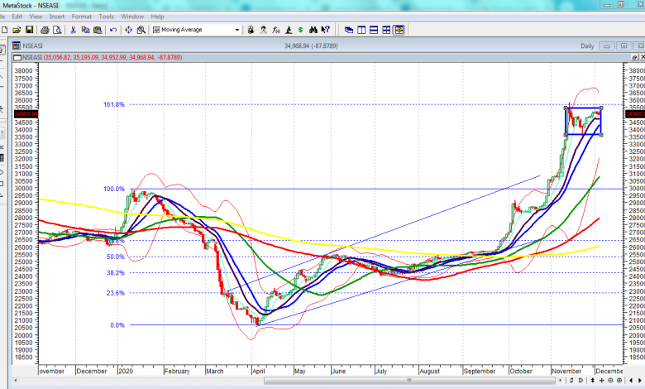This screenshot has width=645, height=389.
Task: Expand the Moving Average indicator dropdown
Action: click(237, 30)
